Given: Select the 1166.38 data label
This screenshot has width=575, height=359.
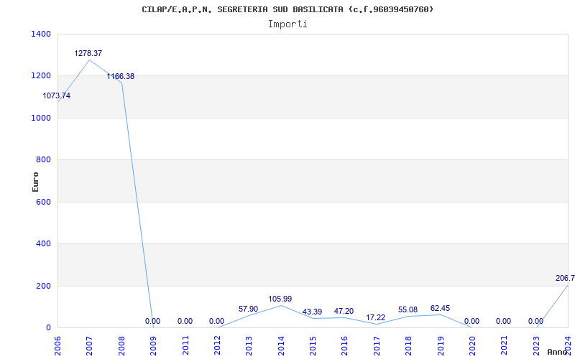Looking at the screenshot, I should click(120, 77).
